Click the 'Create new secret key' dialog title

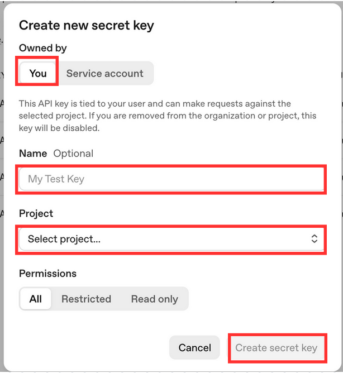click(87, 25)
